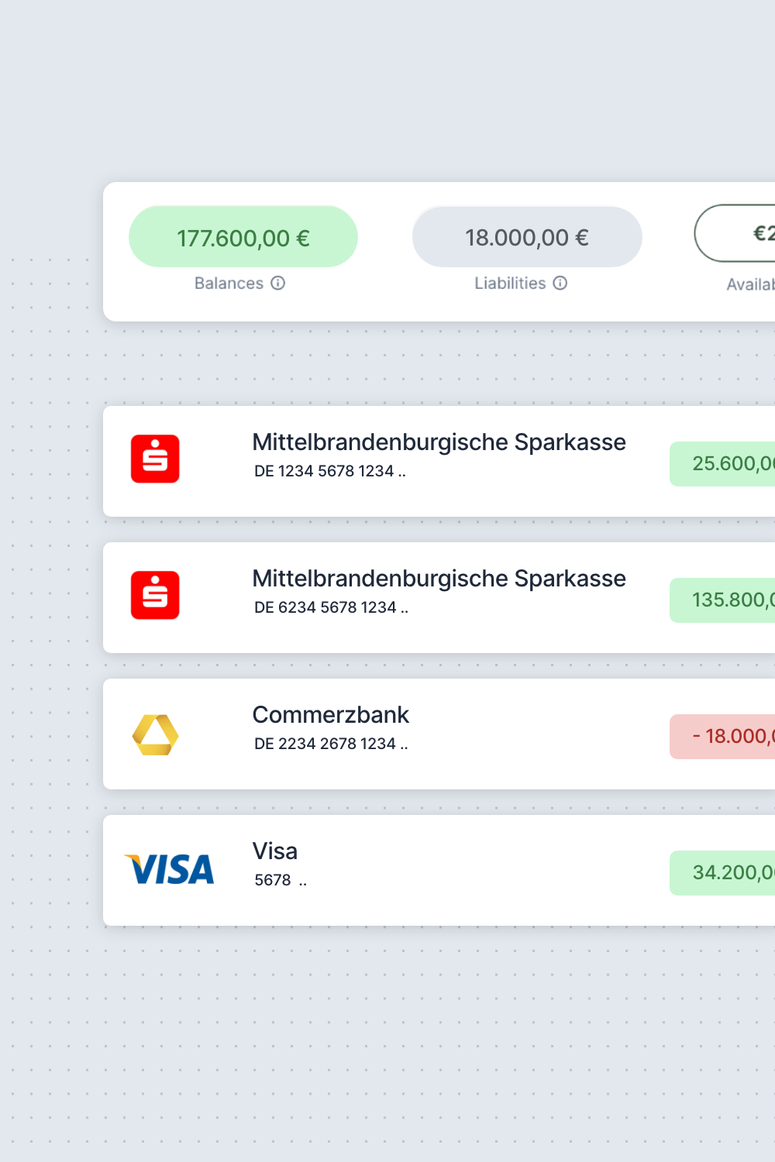The width and height of the screenshot is (775, 1162).
Task: Click the Liabilities info icon
Action: click(560, 284)
